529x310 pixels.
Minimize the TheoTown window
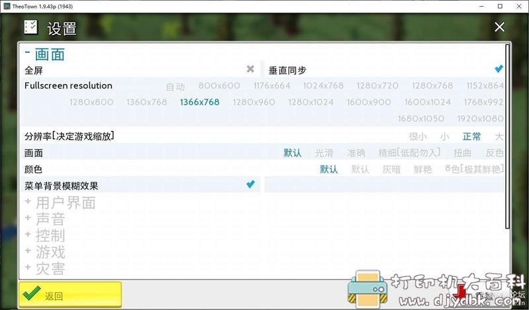(482, 6)
